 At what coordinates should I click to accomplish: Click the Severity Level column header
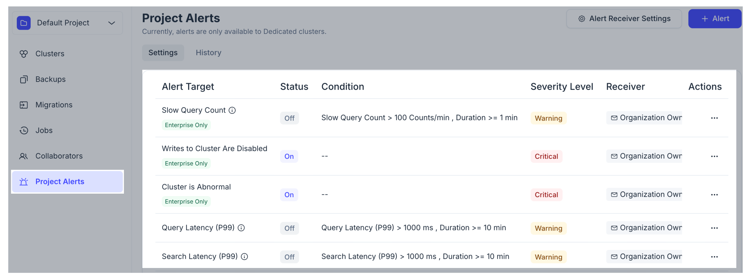coord(562,87)
